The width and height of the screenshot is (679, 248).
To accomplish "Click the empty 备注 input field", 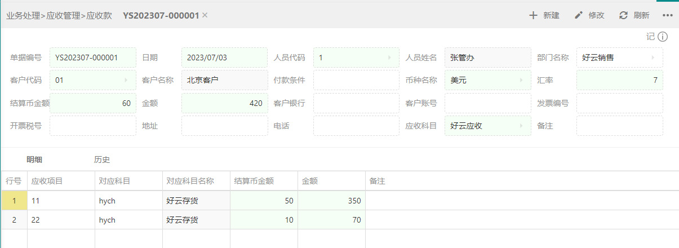I will click(620, 126).
